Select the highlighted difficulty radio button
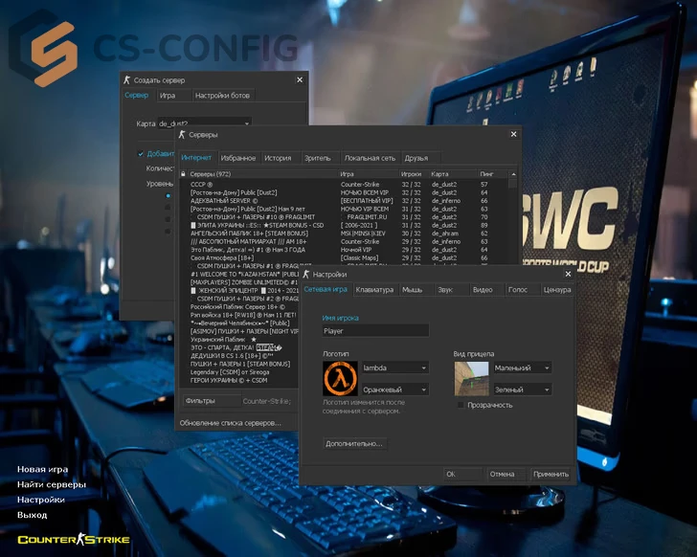This screenshot has height=557, width=697. (169, 196)
